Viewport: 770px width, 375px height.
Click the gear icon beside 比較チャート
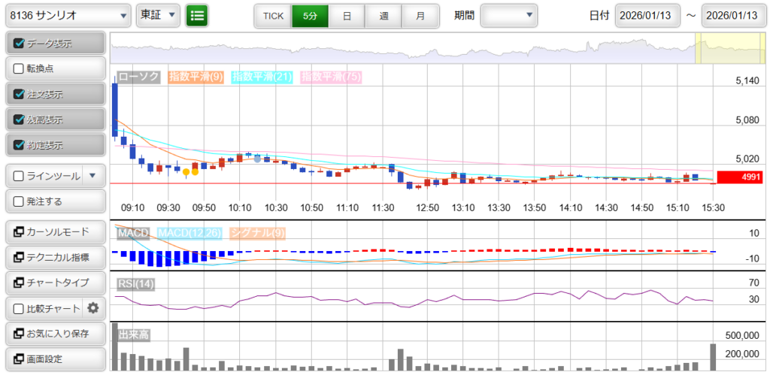tap(93, 308)
